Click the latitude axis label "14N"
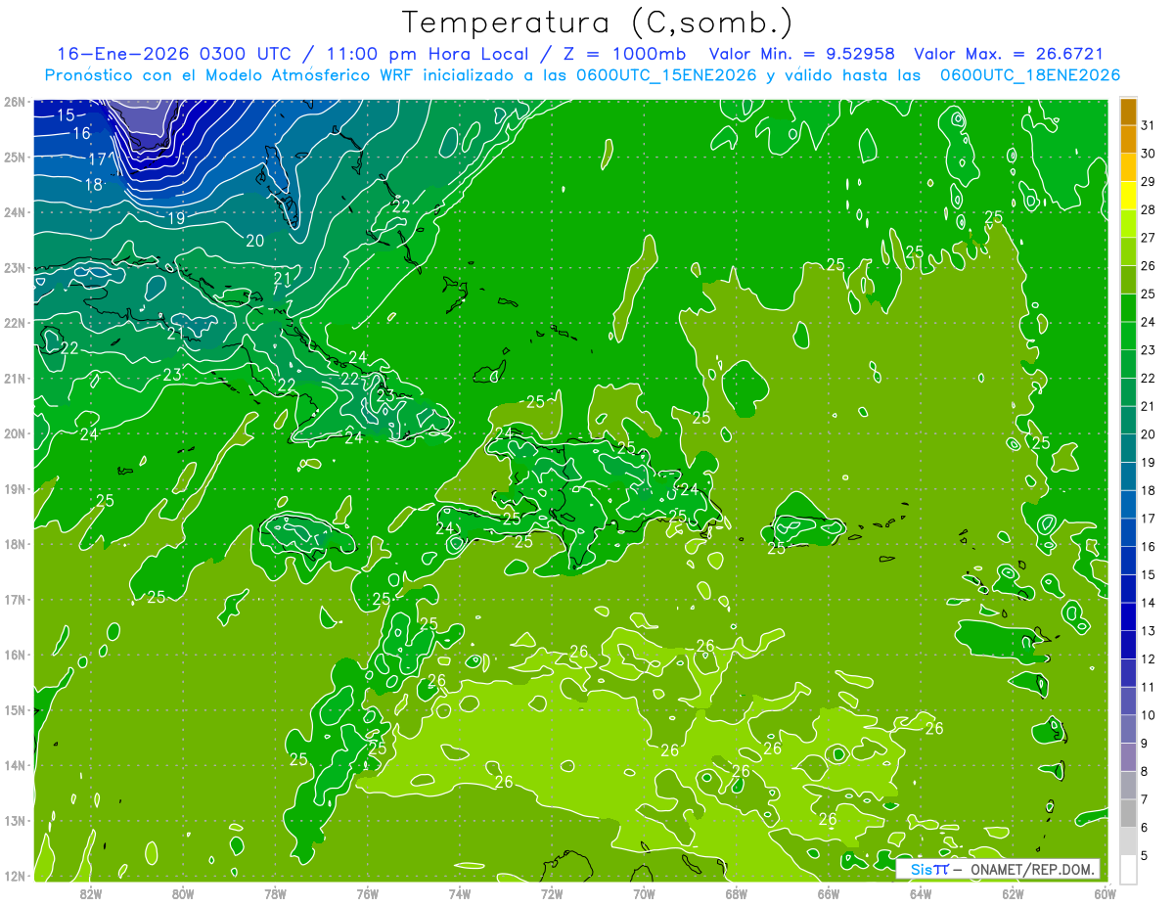1174x907 pixels. [x=14, y=765]
